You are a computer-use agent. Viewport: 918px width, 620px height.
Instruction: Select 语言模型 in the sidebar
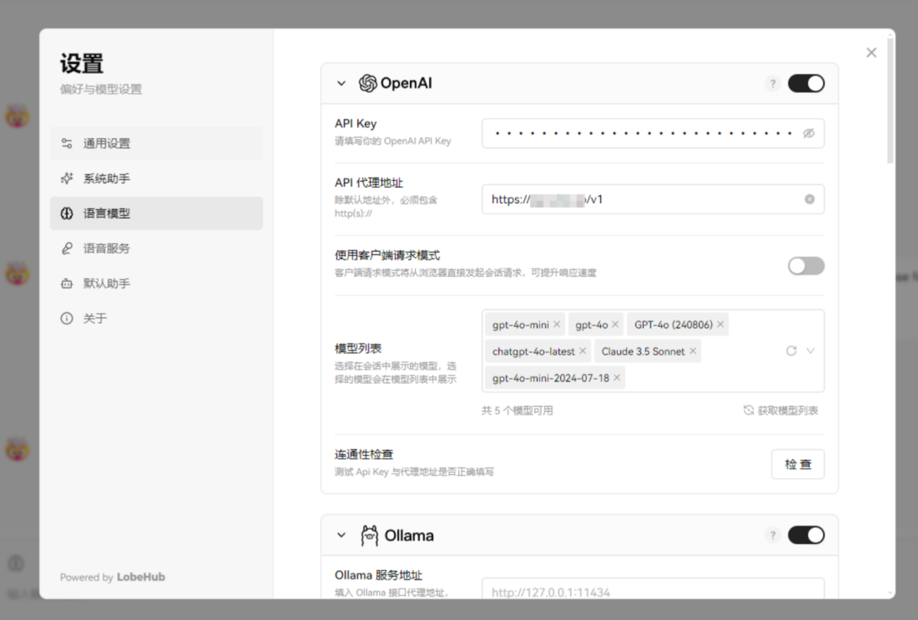[x=157, y=213]
